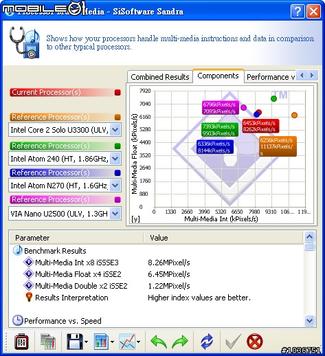The width and height of the screenshot is (325, 356).
Task: Switch to the Combined Results tab
Action: pyautogui.click(x=160, y=77)
